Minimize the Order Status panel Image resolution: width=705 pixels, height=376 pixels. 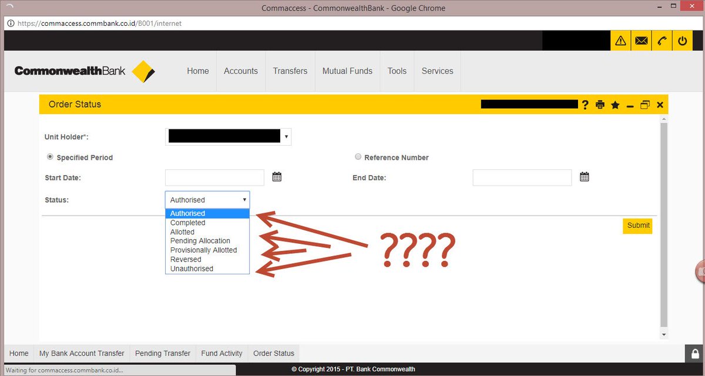pyautogui.click(x=630, y=106)
